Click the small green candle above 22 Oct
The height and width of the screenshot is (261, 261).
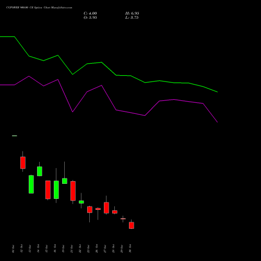point(81,202)
